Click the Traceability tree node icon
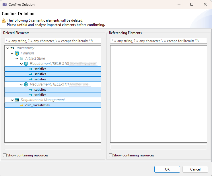212x176 pixels. [12, 48]
